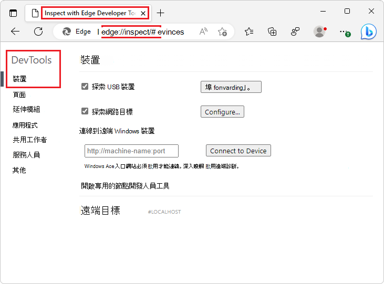Image resolution: width=384 pixels, height=284 pixels.
Task: Add this page to favorites
Action: 222,31
